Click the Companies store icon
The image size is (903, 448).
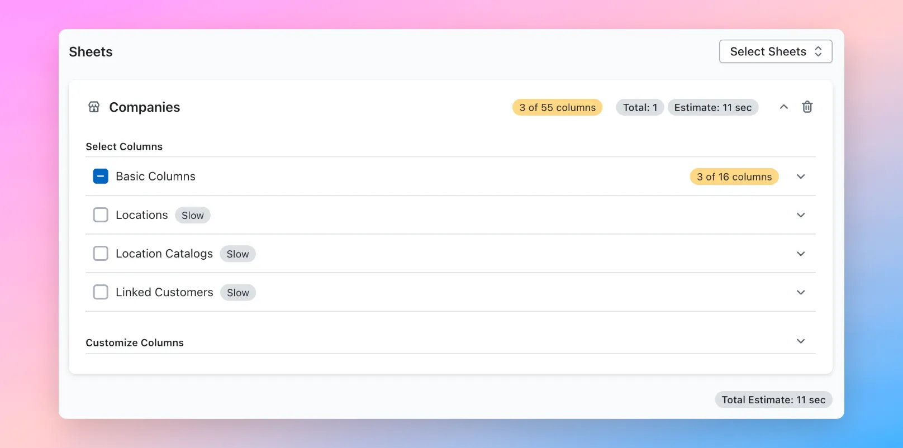(x=94, y=107)
